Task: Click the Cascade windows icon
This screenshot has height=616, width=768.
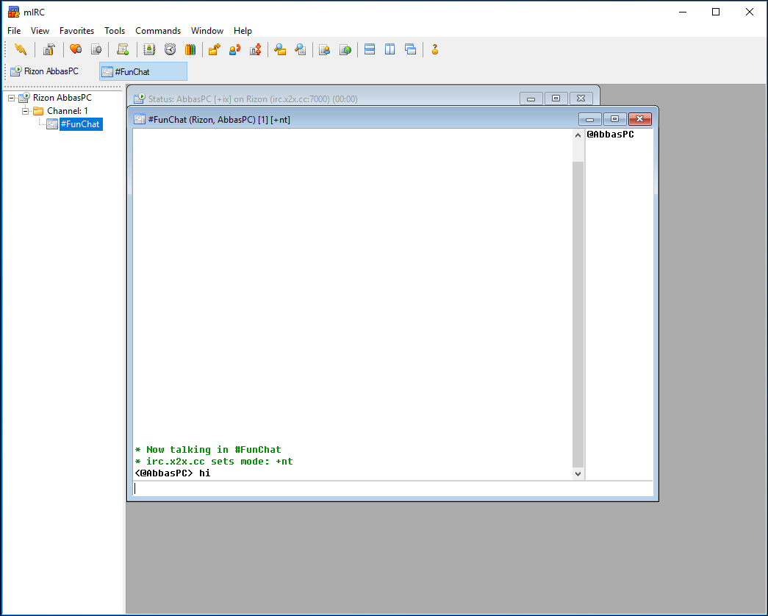Action: tap(410, 49)
